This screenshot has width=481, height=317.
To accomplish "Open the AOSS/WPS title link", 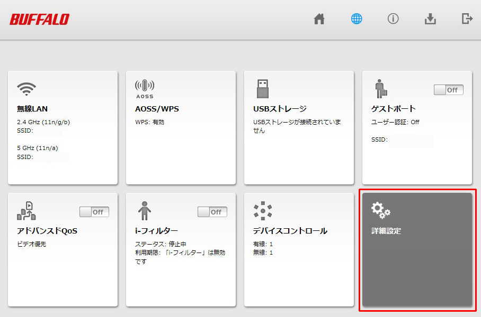I will tap(157, 109).
